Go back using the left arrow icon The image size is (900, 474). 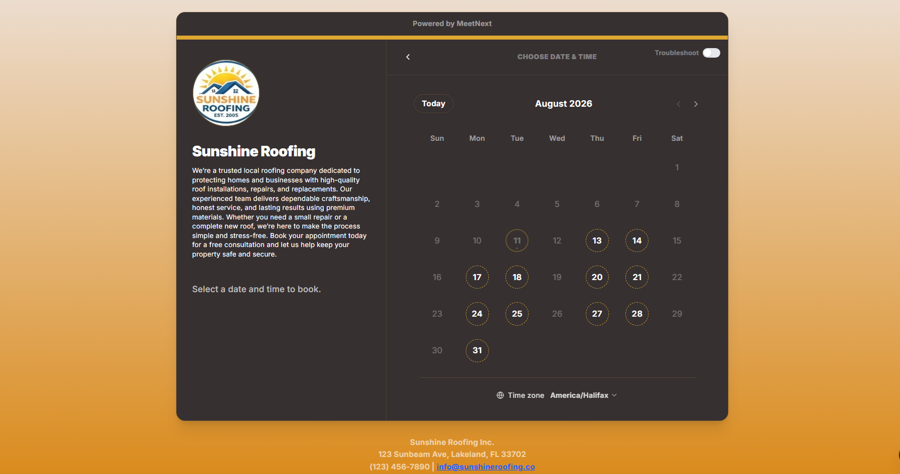tap(408, 57)
